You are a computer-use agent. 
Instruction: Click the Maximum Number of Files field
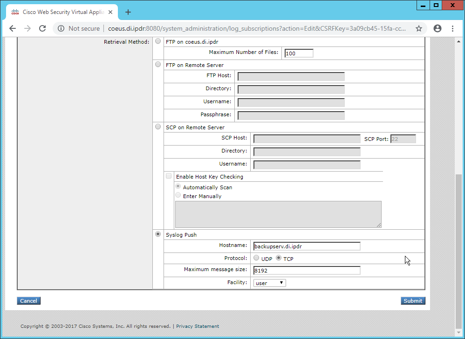tap(299, 53)
